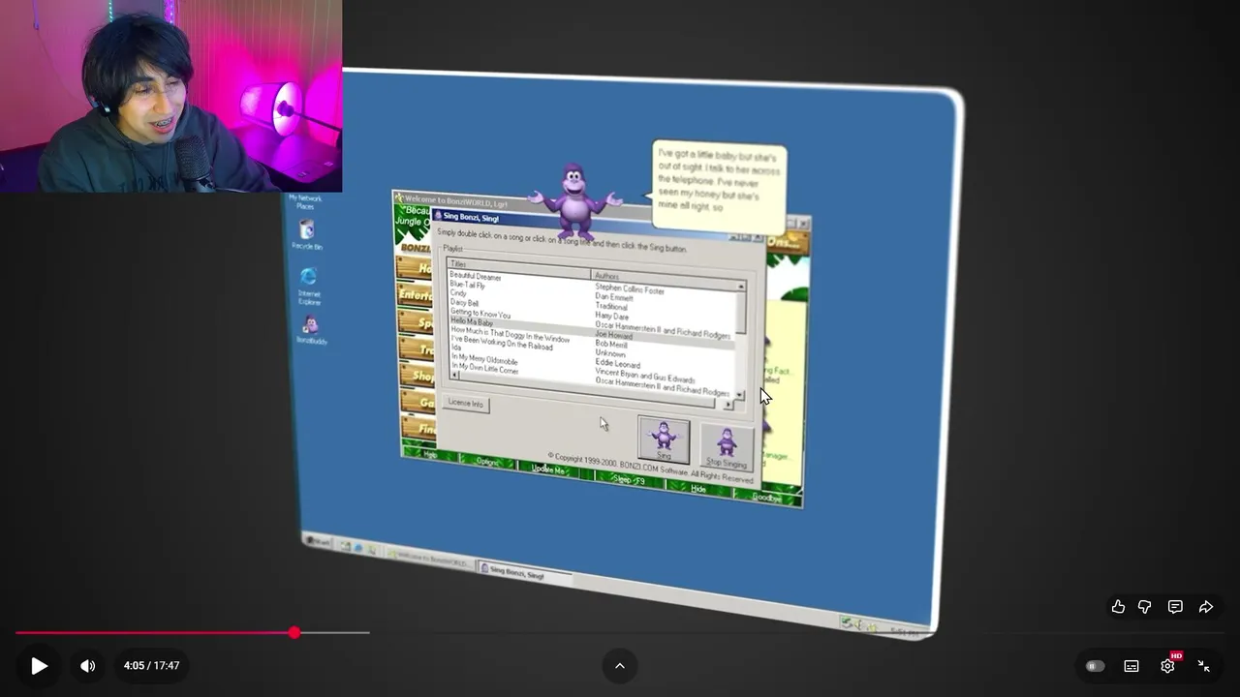Click the webcam overlay of the streamer
The width and height of the screenshot is (1240, 697).
click(170, 96)
